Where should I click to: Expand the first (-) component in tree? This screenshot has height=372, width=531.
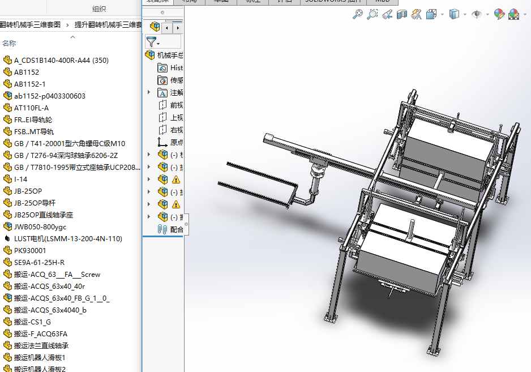(x=149, y=155)
